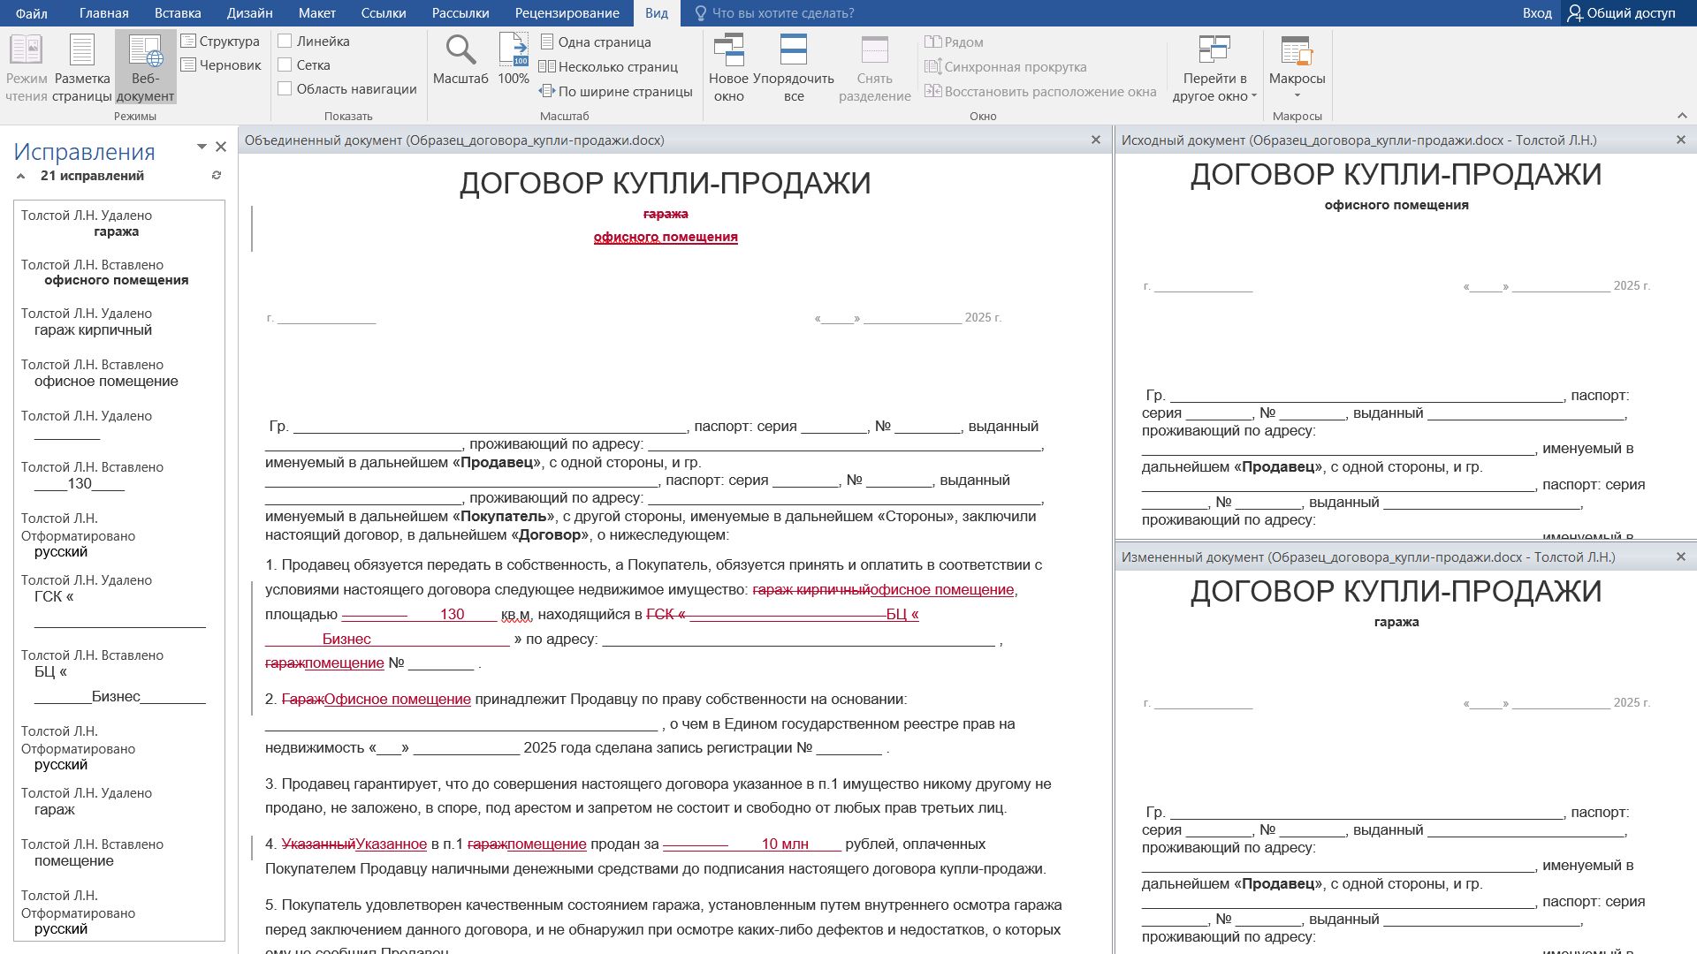Viewport: 1697px width, 954px height.
Task: Enable Navigation Pane (Область навигации) checkbox
Action: [285, 88]
